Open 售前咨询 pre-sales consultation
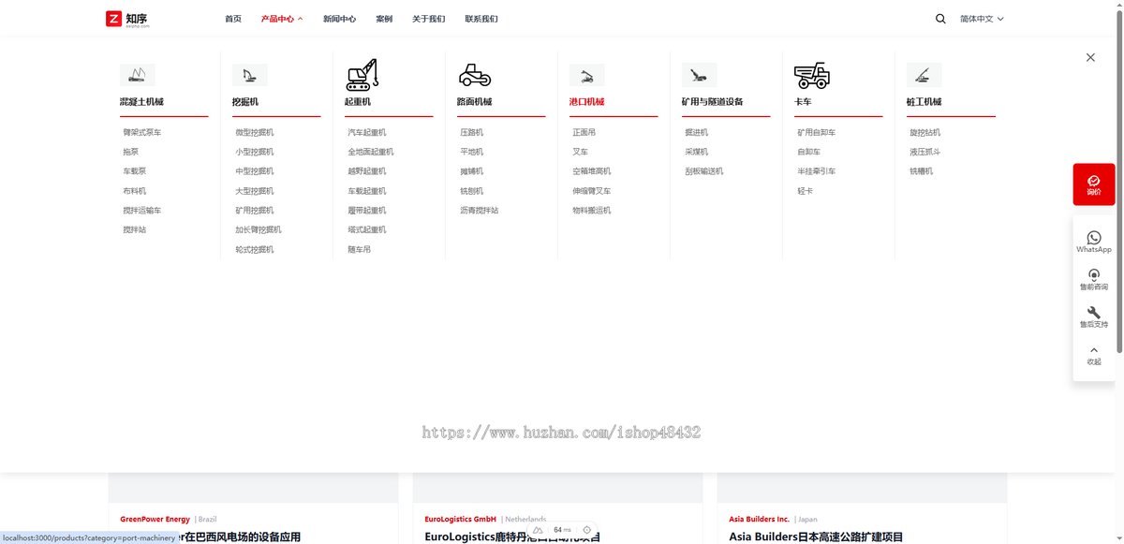 (x=1094, y=280)
